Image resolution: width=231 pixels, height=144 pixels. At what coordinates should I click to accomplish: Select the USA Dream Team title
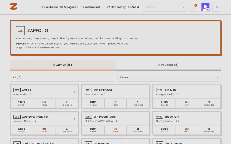(105, 117)
